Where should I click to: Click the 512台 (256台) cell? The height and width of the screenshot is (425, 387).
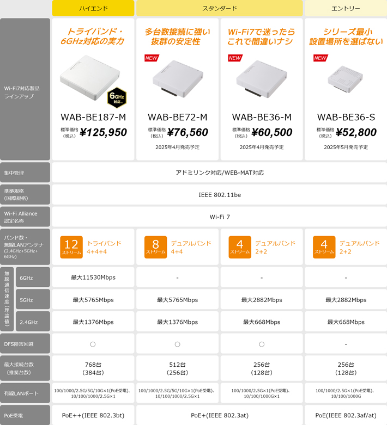pyautogui.click(x=177, y=368)
